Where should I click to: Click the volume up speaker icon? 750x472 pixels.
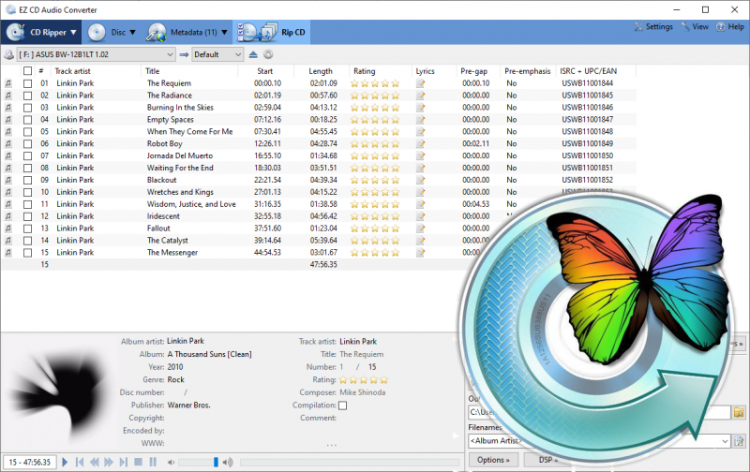pos(228,462)
